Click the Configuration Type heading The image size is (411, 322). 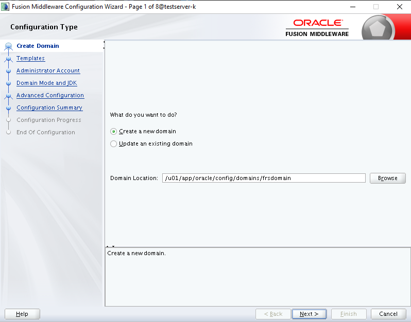pos(44,27)
